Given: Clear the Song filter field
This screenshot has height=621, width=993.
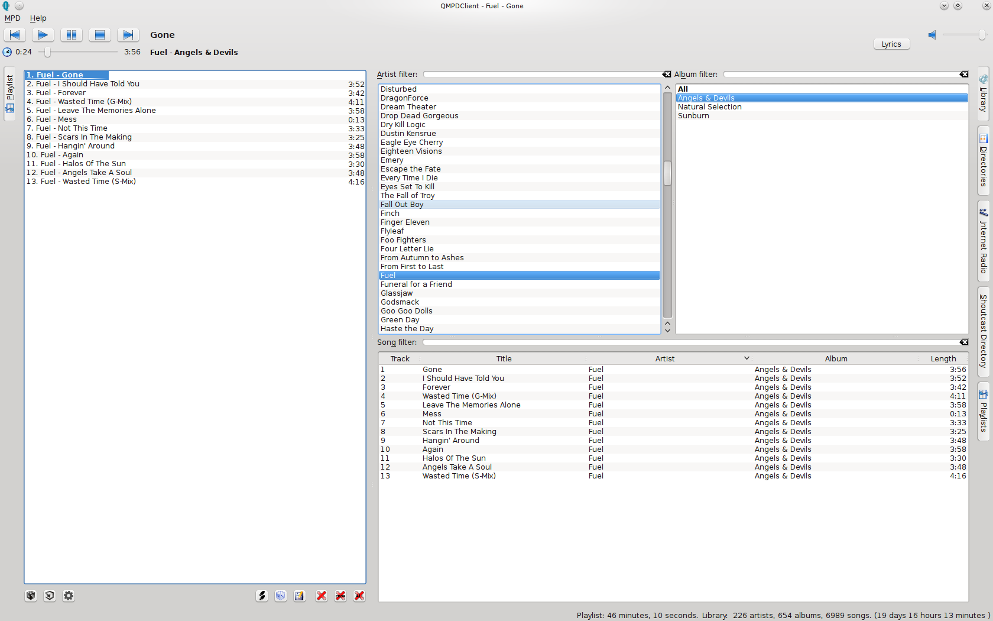Looking at the screenshot, I should (964, 342).
